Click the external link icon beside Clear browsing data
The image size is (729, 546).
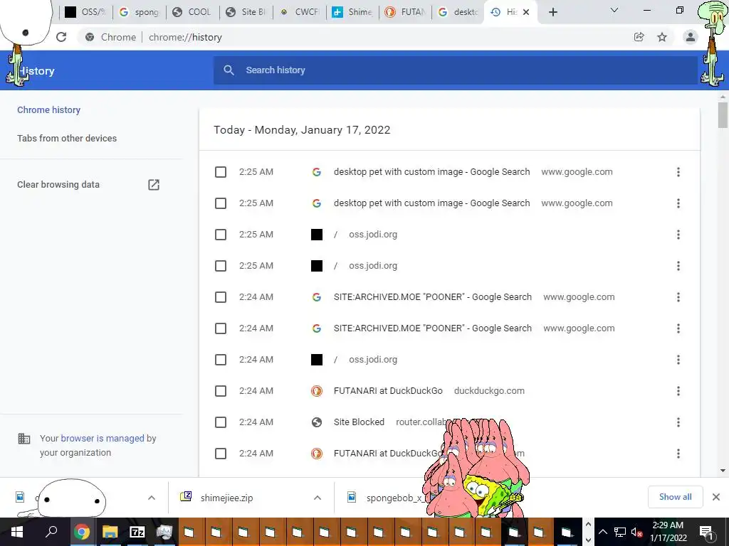pyautogui.click(x=154, y=185)
